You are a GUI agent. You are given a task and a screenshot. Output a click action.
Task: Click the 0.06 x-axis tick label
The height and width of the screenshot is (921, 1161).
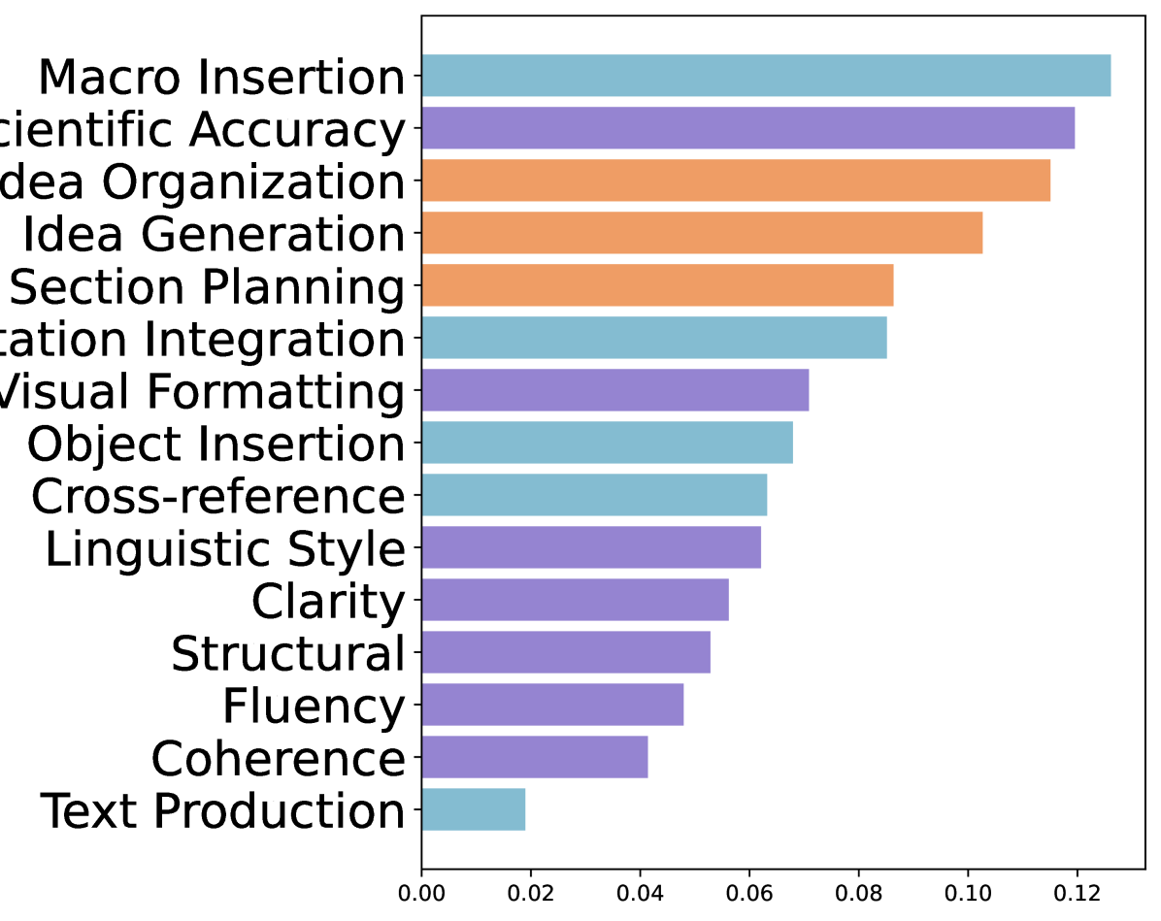click(x=748, y=893)
